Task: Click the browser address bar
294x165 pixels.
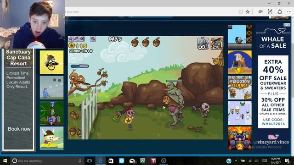Action: pos(150,11)
